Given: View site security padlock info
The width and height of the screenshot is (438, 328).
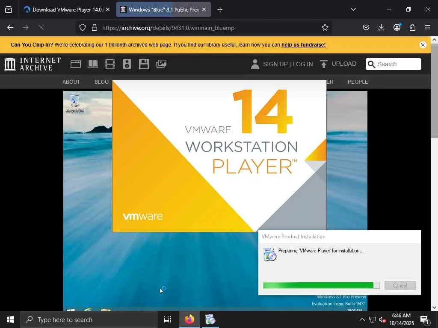Looking at the screenshot, I should (x=95, y=28).
